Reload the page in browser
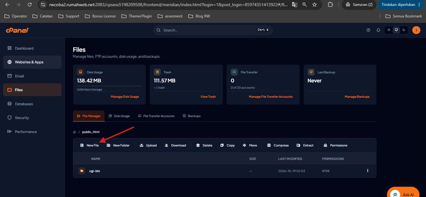Image resolution: width=426 pixels, height=197 pixels. point(30,5)
